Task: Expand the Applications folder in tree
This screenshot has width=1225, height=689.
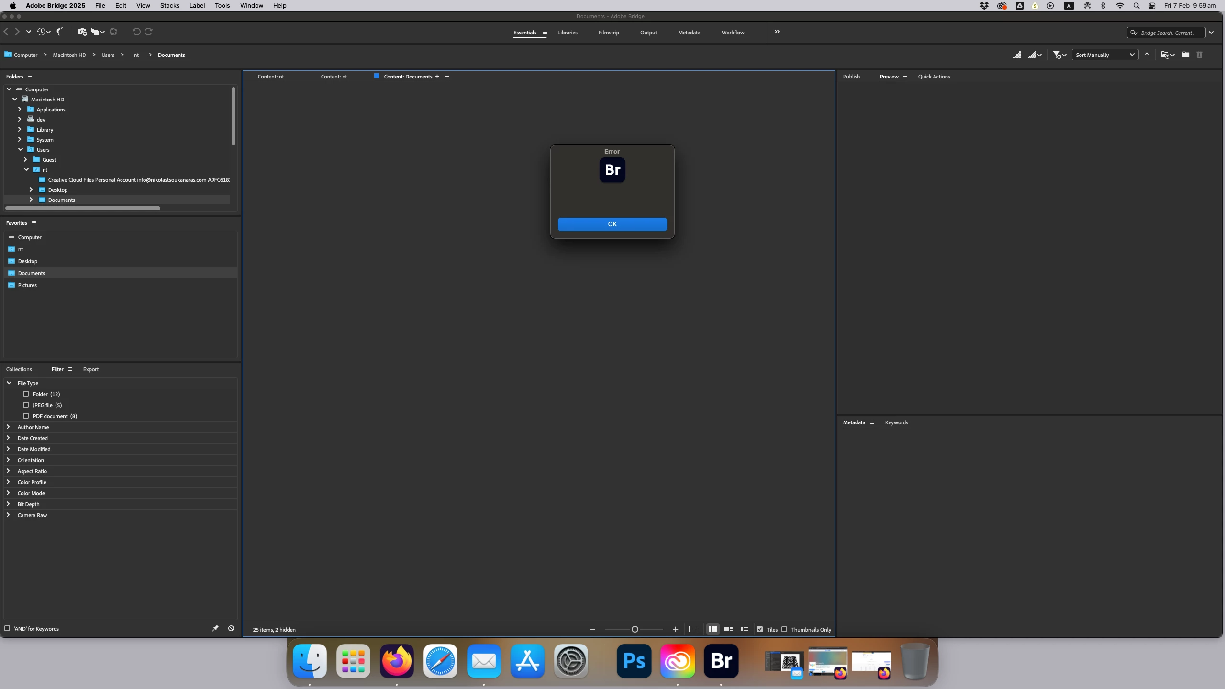Action: [20, 110]
